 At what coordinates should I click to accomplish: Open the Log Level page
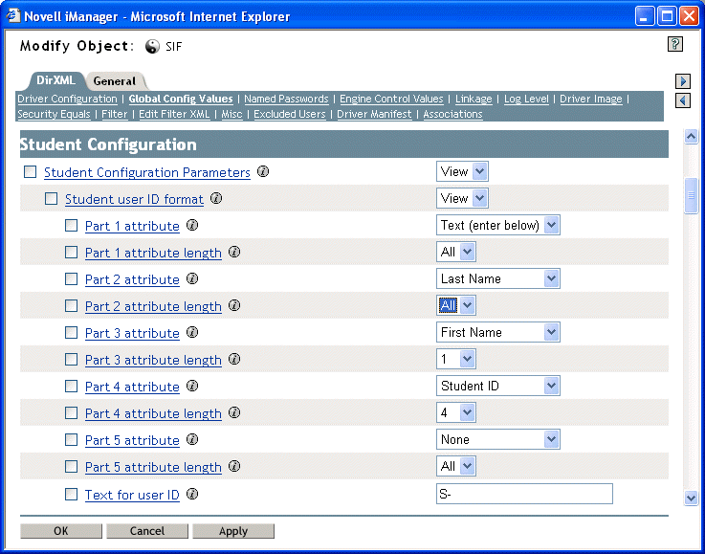[x=526, y=99]
